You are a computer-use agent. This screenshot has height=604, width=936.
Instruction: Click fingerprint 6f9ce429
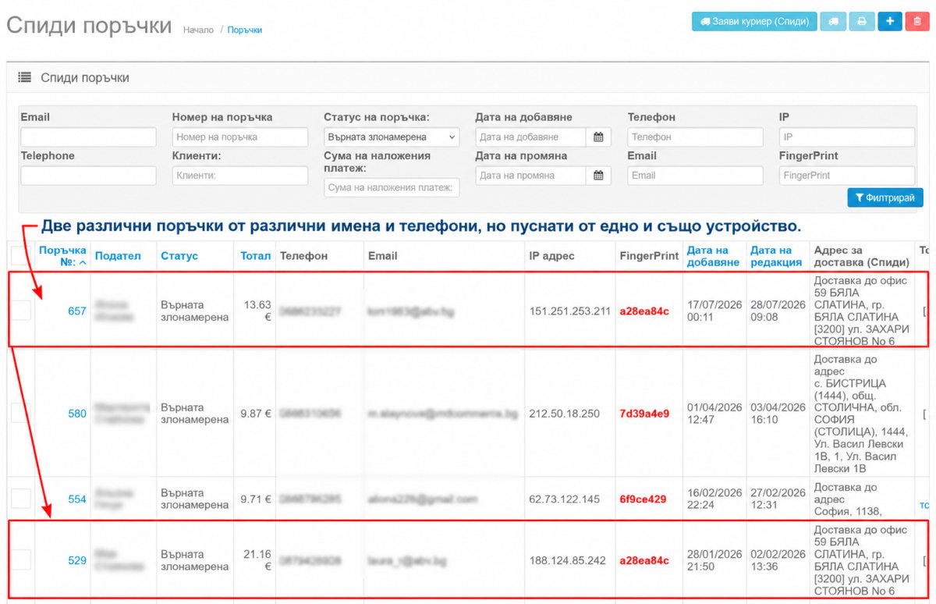click(643, 499)
